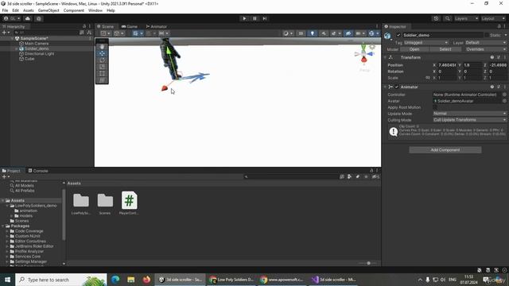
Task: Open the Culling Mode dropdown
Action: coord(470,120)
